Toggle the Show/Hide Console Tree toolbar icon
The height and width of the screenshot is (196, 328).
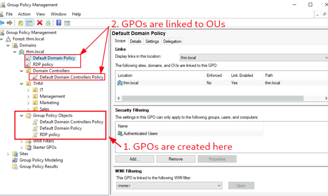click(x=29, y=23)
